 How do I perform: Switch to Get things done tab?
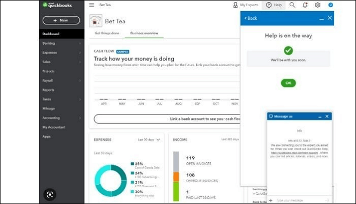point(107,33)
